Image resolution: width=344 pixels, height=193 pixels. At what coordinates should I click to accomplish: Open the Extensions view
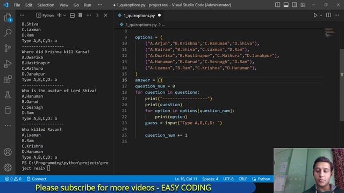8,79
